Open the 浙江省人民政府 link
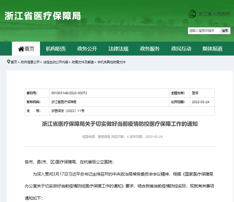234x202 pixels. click(x=214, y=14)
